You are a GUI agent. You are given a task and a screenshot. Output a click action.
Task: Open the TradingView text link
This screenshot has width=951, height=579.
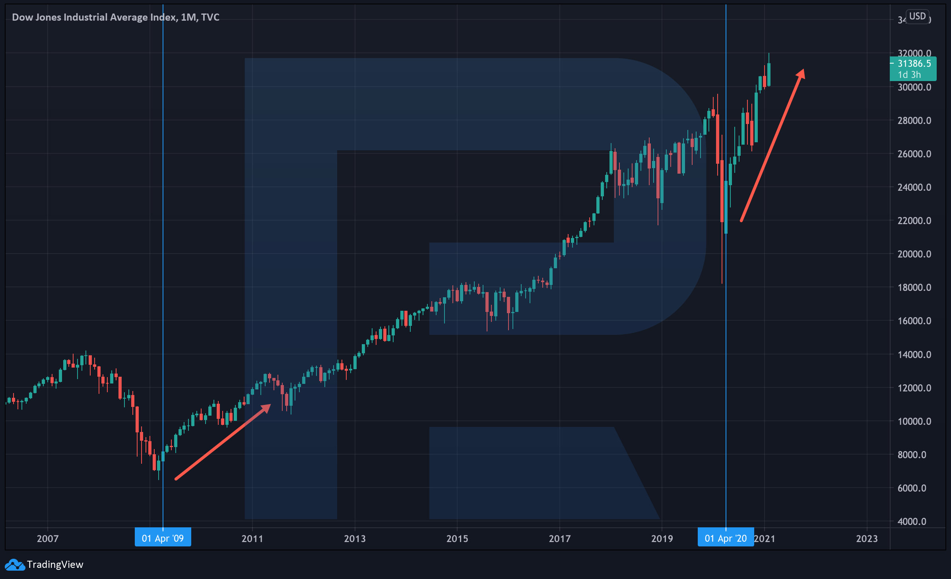(x=55, y=565)
